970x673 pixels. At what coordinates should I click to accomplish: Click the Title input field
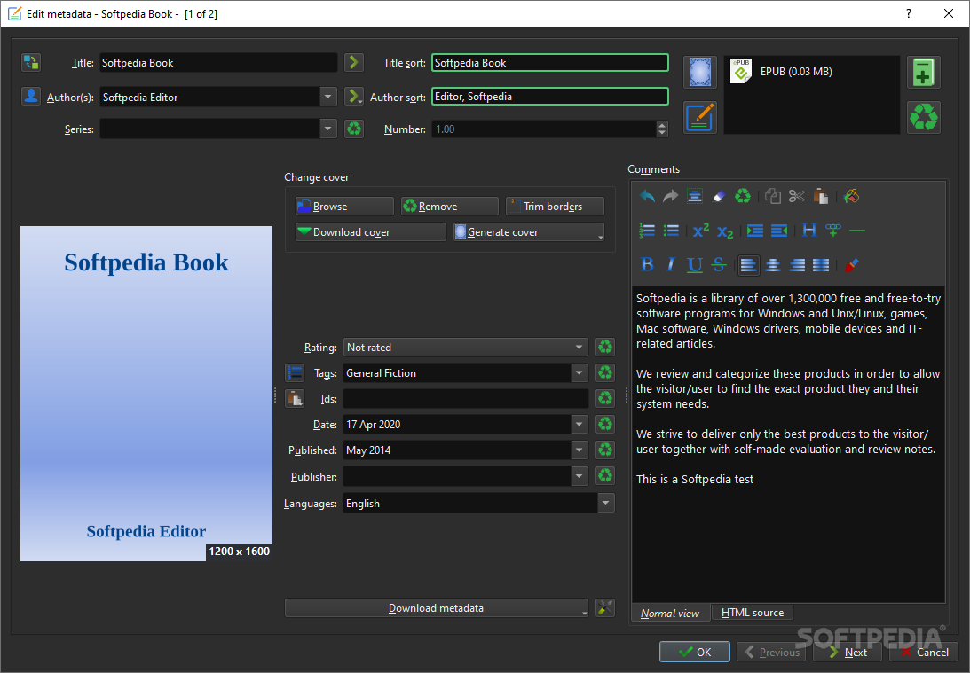click(x=218, y=62)
